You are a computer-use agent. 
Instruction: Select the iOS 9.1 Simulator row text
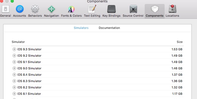[29, 62]
